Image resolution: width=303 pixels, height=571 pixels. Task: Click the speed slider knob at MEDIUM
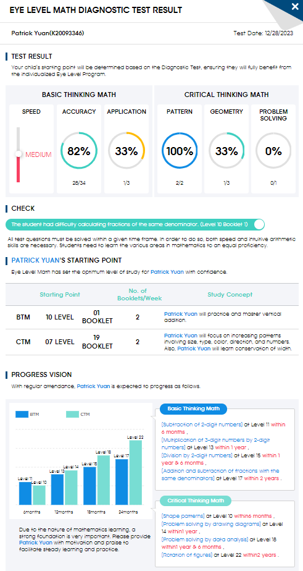coord(19,154)
